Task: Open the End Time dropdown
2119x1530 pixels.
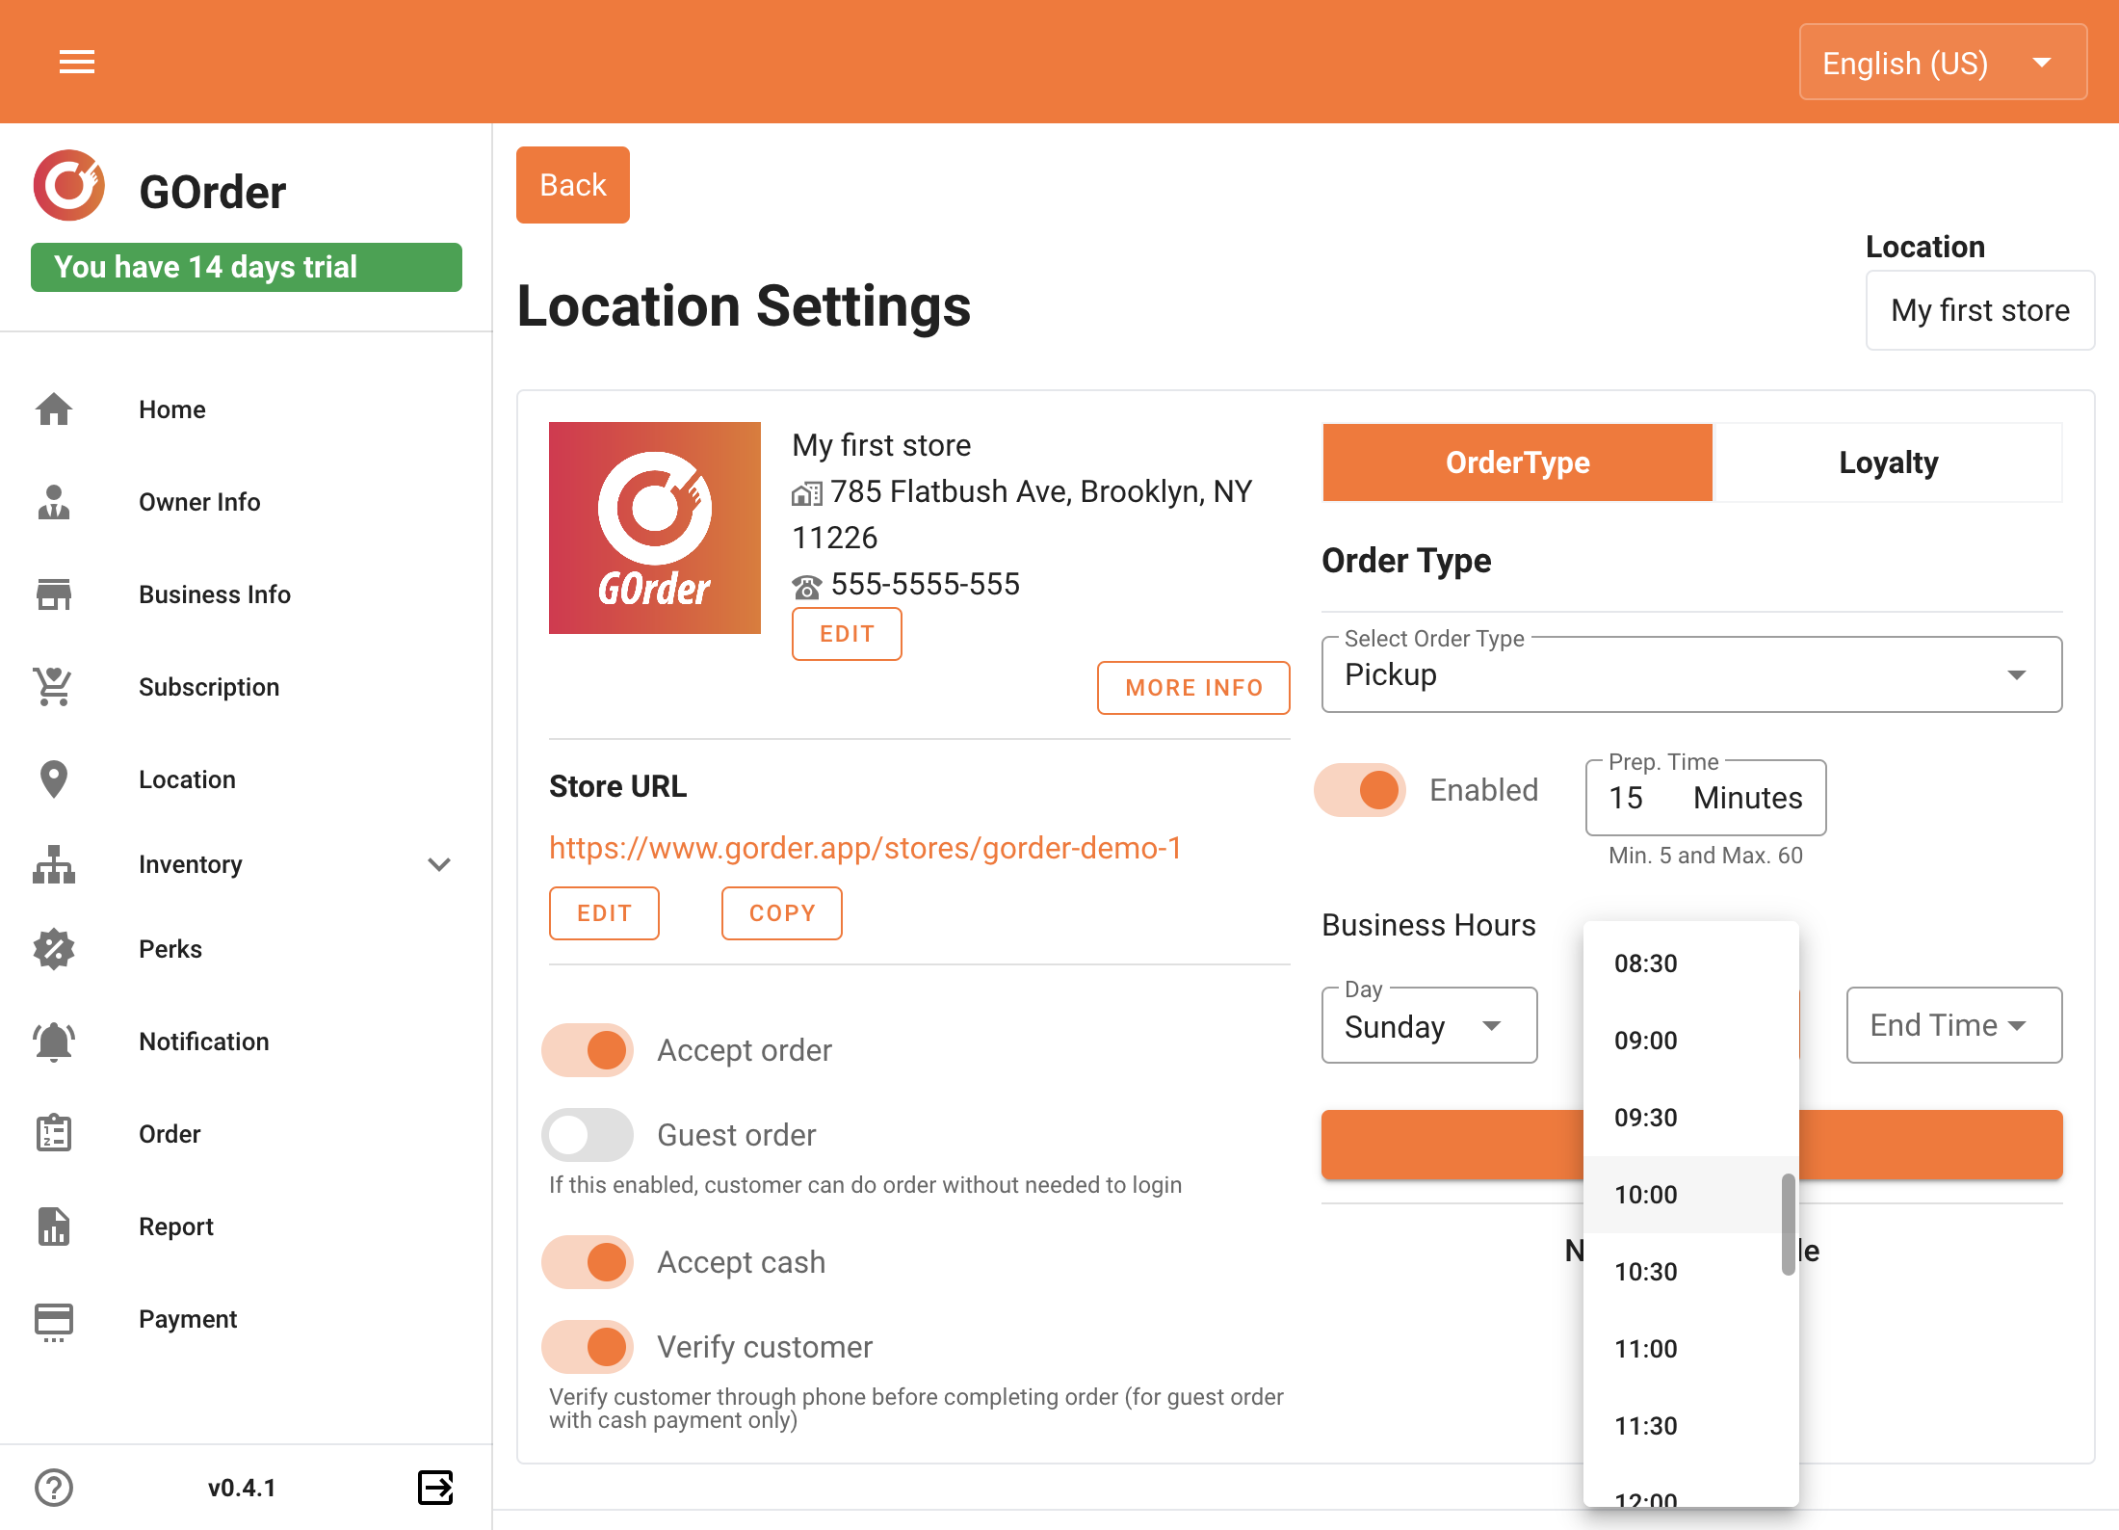Action: pyautogui.click(x=1954, y=1025)
